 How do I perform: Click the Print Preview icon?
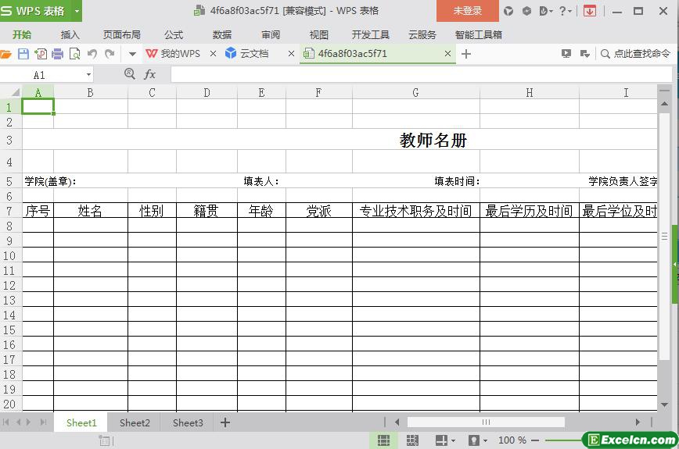[x=74, y=54]
